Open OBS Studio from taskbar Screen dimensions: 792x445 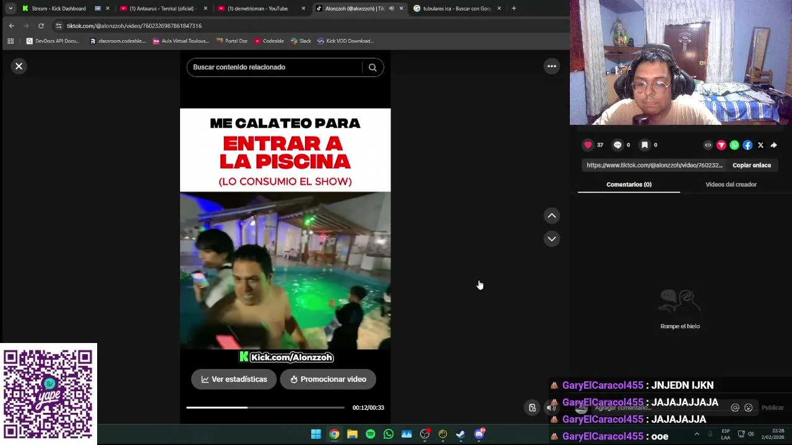[x=424, y=434]
